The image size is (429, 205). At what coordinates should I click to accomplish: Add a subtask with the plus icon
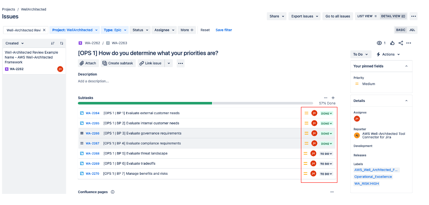pyautogui.click(x=333, y=98)
